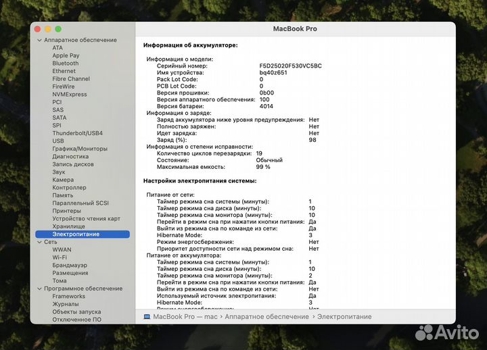
Task: Select Wi-Fi in the sidebar
Action: [x=60, y=257]
